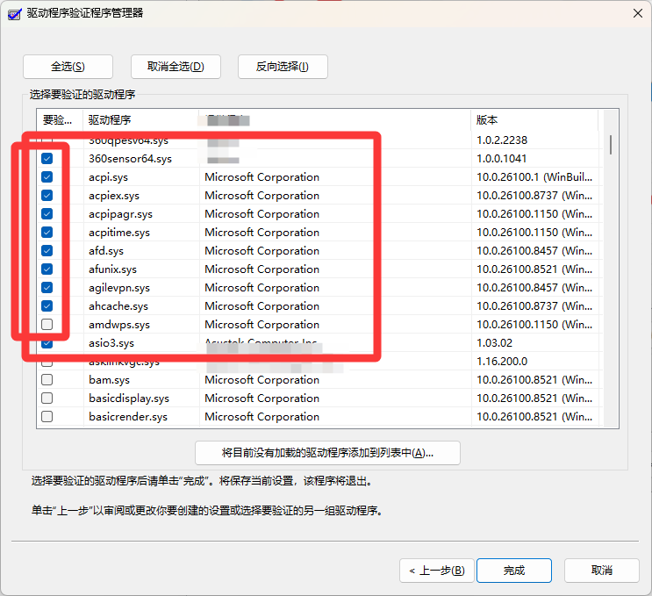
Task: Finish with the 完成 button
Action: click(514, 571)
